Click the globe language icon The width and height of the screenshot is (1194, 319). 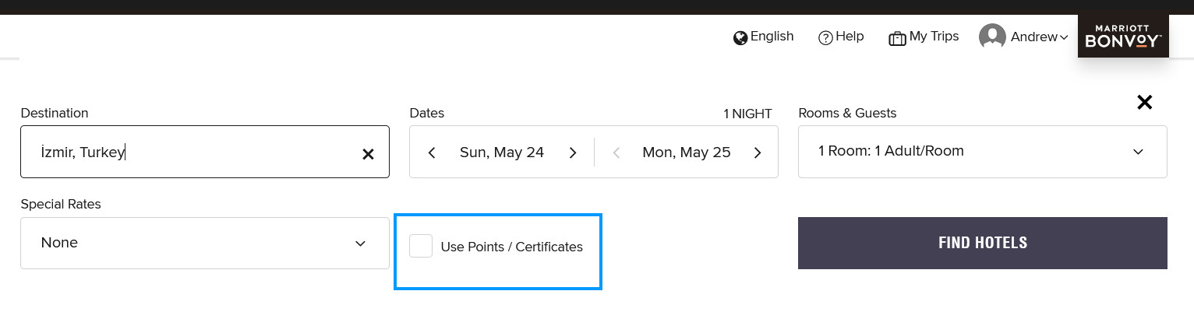tap(740, 37)
